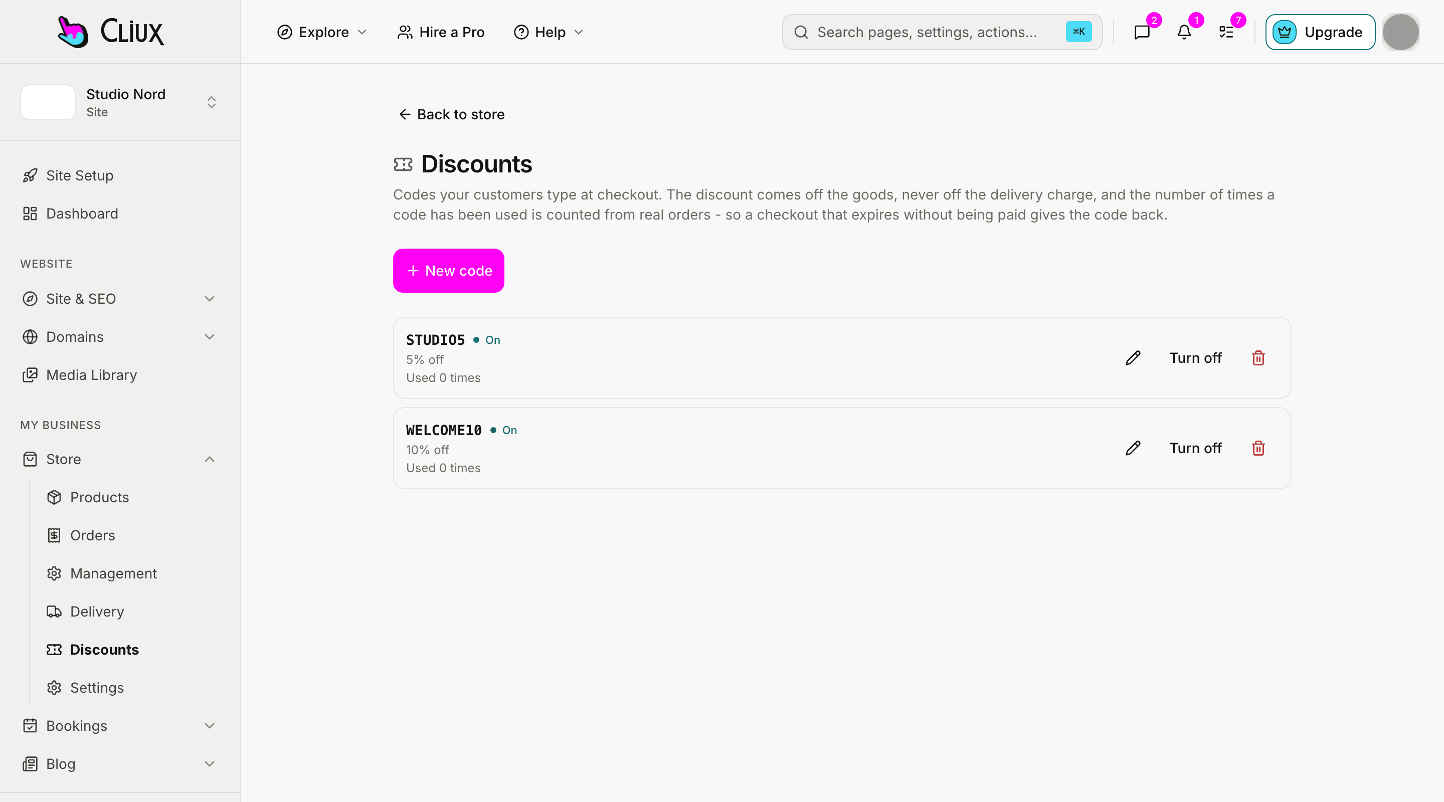Click the Management gear icon

pos(54,573)
